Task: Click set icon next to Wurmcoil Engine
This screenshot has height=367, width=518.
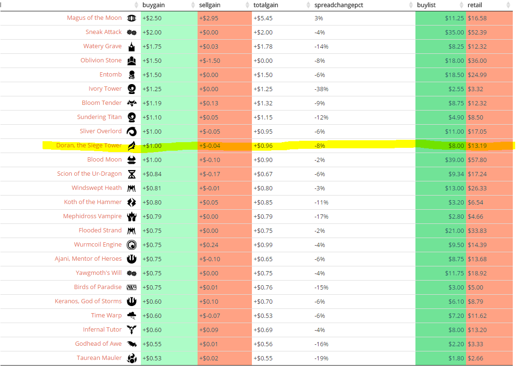Action: [x=131, y=245]
